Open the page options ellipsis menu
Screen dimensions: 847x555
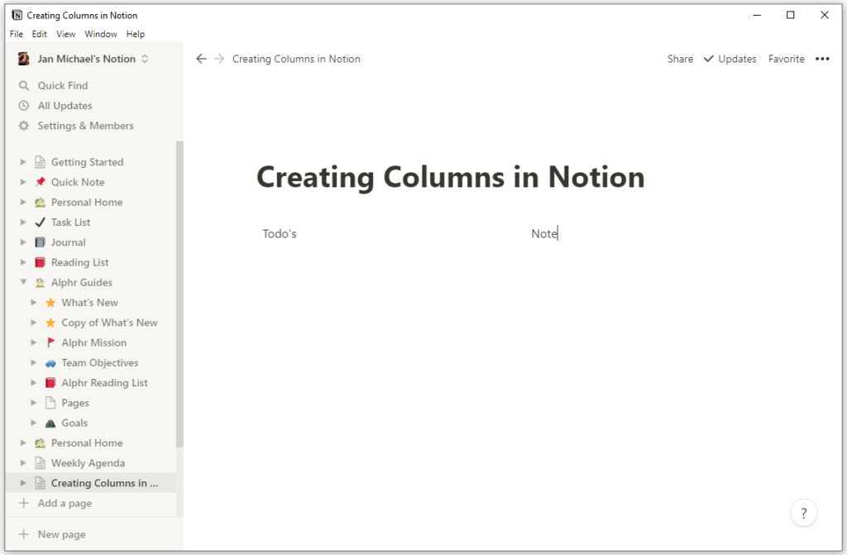click(822, 59)
